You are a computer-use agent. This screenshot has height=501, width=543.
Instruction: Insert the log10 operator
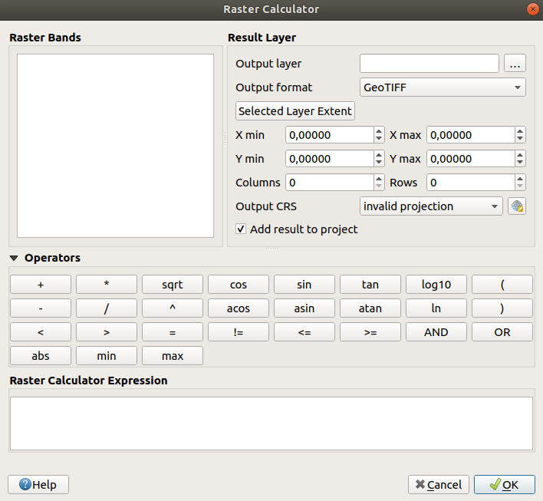436,285
